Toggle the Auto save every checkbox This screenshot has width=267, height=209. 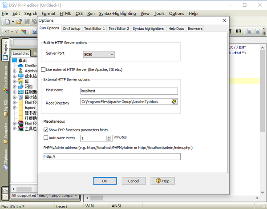(46, 138)
